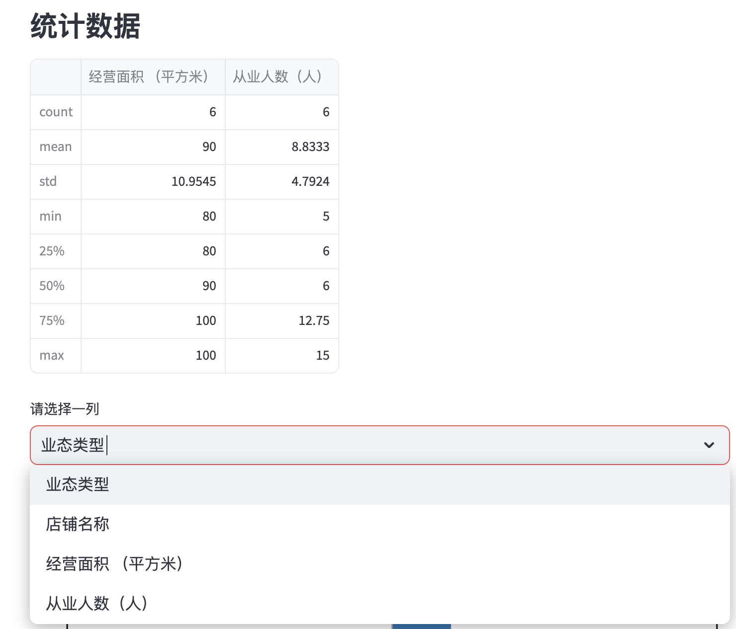
Task: Choose 经营面积（平方米） from the dropdown list
Action: [x=380, y=564]
